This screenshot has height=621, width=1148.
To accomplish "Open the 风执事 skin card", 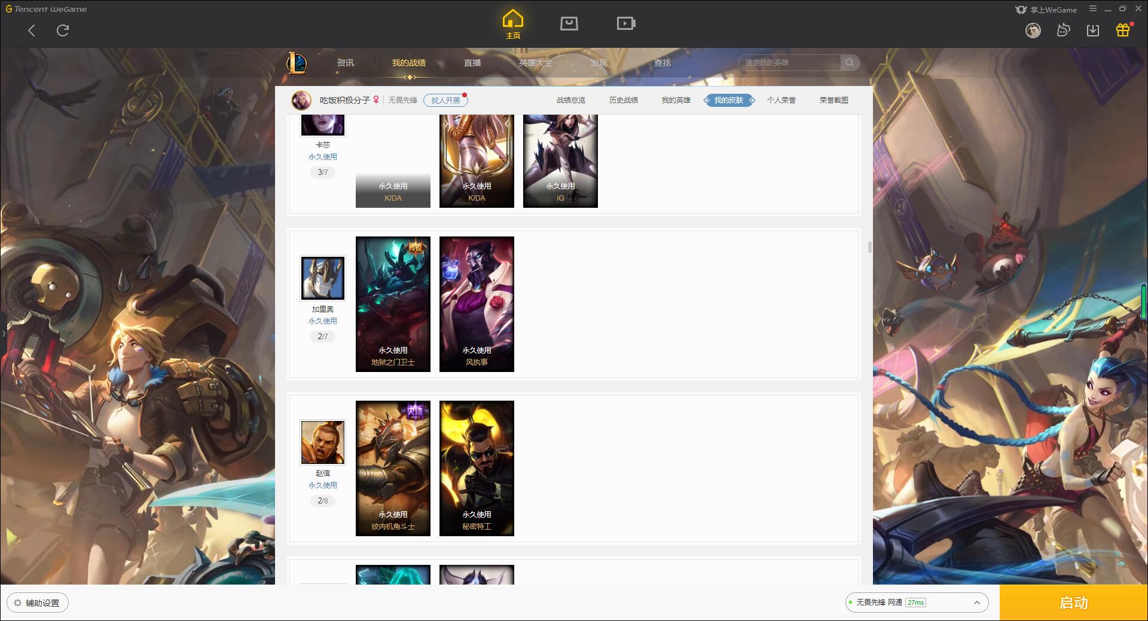I will pyautogui.click(x=477, y=304).
